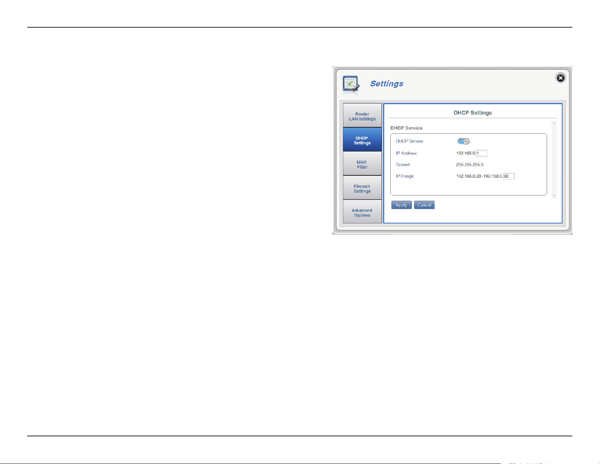
Task: Close the Settings dialog
Action: pyautogui.click(x=560, y=78)
